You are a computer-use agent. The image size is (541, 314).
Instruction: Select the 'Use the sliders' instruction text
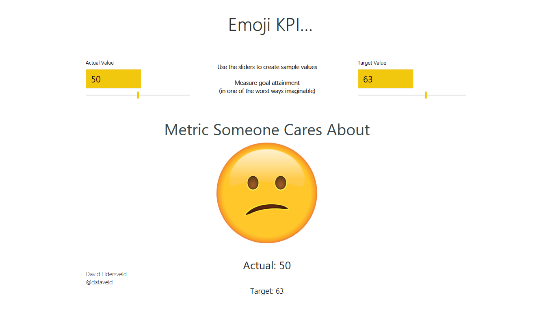tap(267, 67)
